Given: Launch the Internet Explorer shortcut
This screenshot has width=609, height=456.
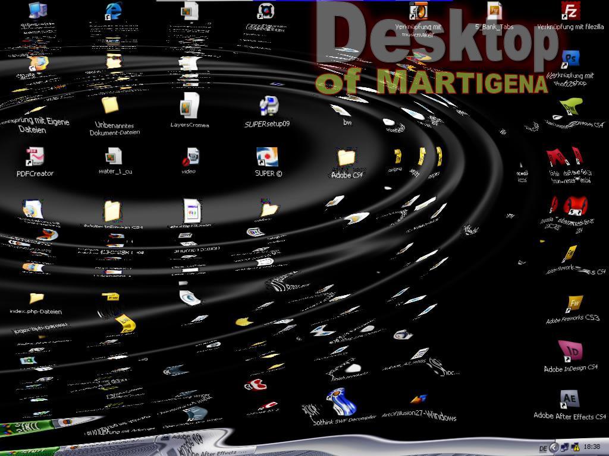Looking at the screenshot, I should pyautogui.click(x=114, y=11).
